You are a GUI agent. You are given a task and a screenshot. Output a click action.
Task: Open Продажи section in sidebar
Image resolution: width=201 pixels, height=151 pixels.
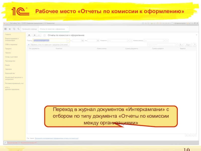point(8,49)
